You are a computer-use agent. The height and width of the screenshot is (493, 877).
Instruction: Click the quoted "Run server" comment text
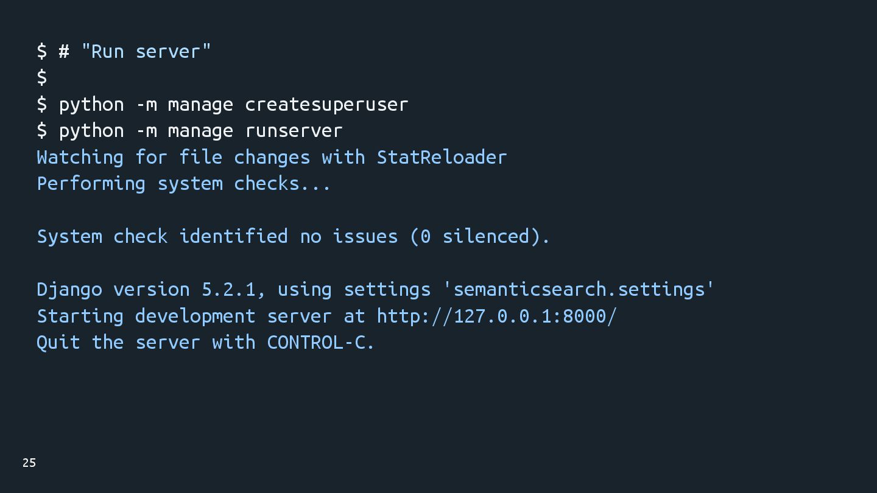click(x=146, y=51)
